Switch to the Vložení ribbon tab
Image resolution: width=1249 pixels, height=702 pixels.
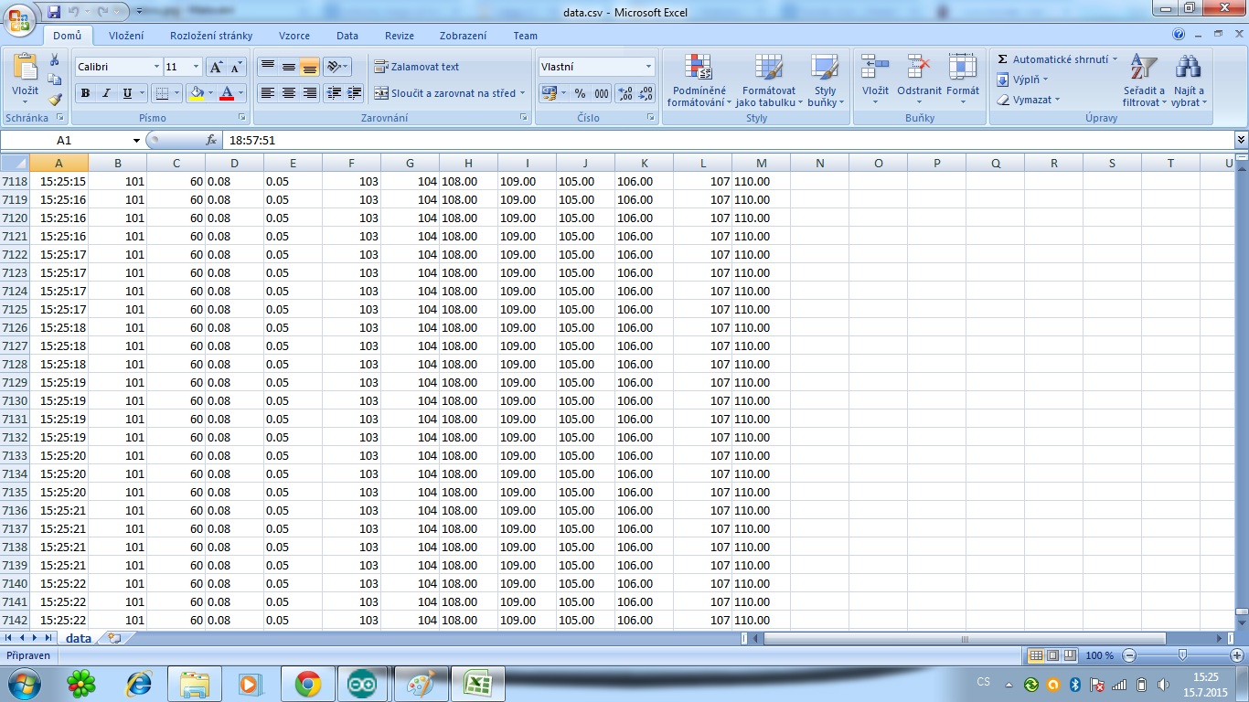tap(126, 36)
